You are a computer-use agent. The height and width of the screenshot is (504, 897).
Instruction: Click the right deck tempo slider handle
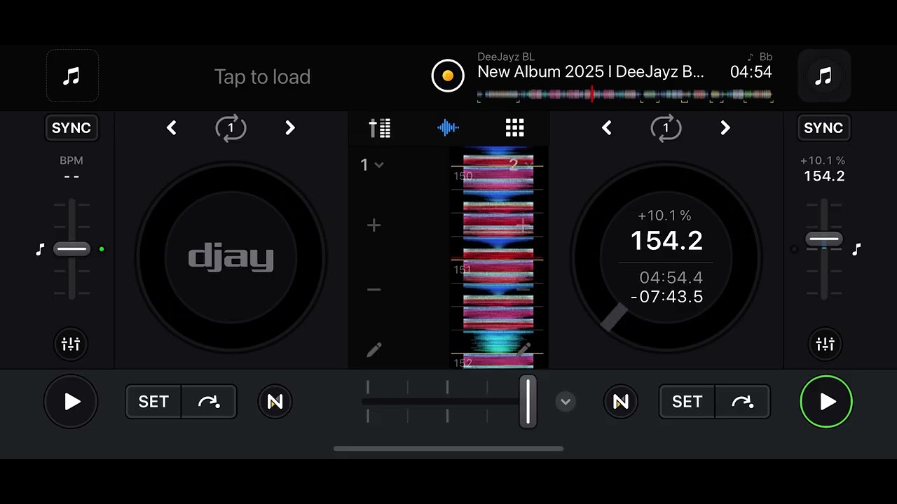click(x=823, y=239)
